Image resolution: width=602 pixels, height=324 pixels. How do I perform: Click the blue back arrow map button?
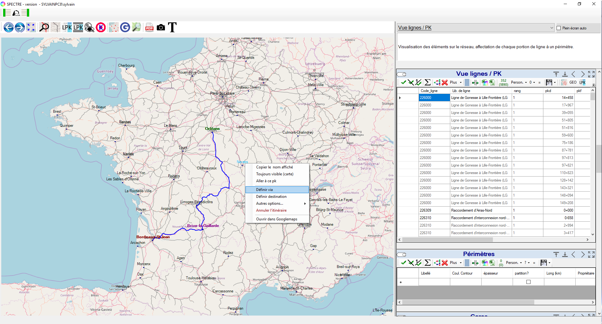(x=8, y=28)
